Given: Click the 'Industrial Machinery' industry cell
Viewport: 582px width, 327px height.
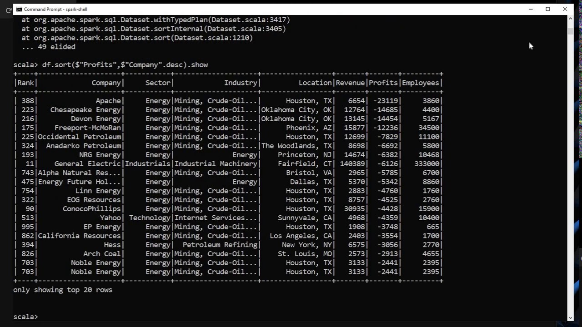Looking at the screenshot, I should pyautogui.click(x=216, y=164).
